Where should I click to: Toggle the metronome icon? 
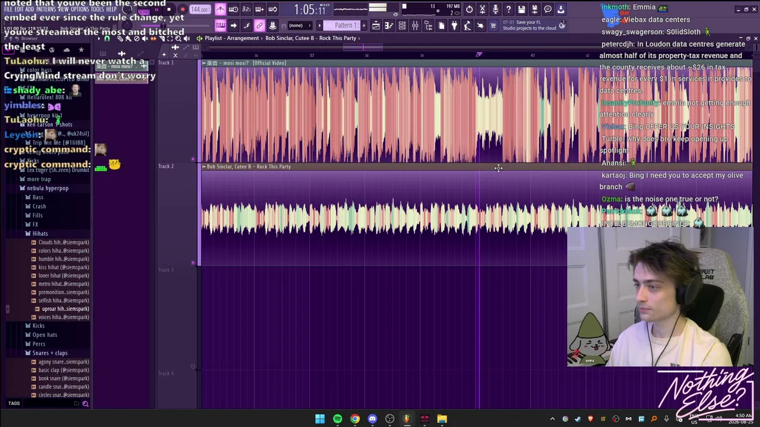220,9
